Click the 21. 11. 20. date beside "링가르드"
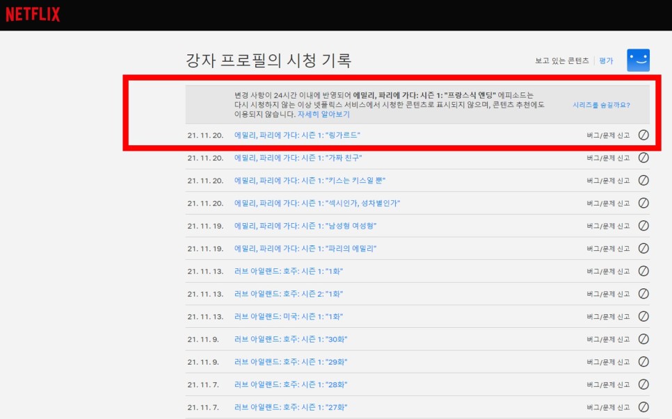672x419 pixels. [x=205, y=135]
